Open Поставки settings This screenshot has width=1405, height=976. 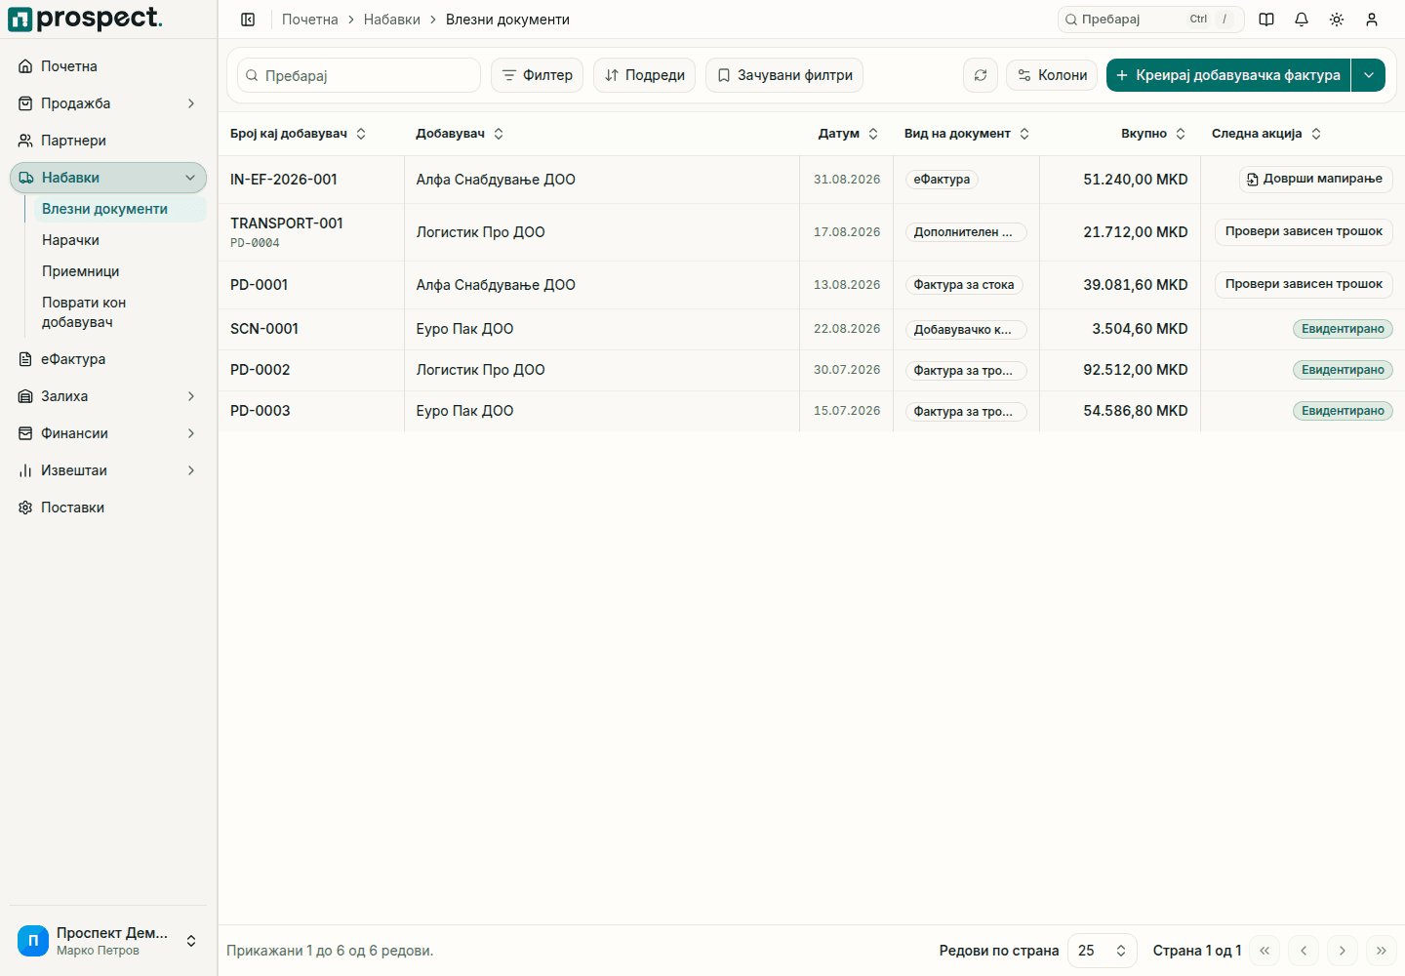coord(108,508)
